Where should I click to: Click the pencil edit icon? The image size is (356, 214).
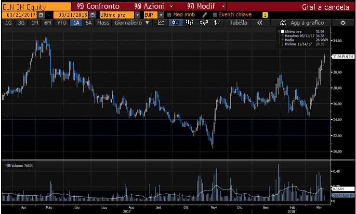[204, 15]
